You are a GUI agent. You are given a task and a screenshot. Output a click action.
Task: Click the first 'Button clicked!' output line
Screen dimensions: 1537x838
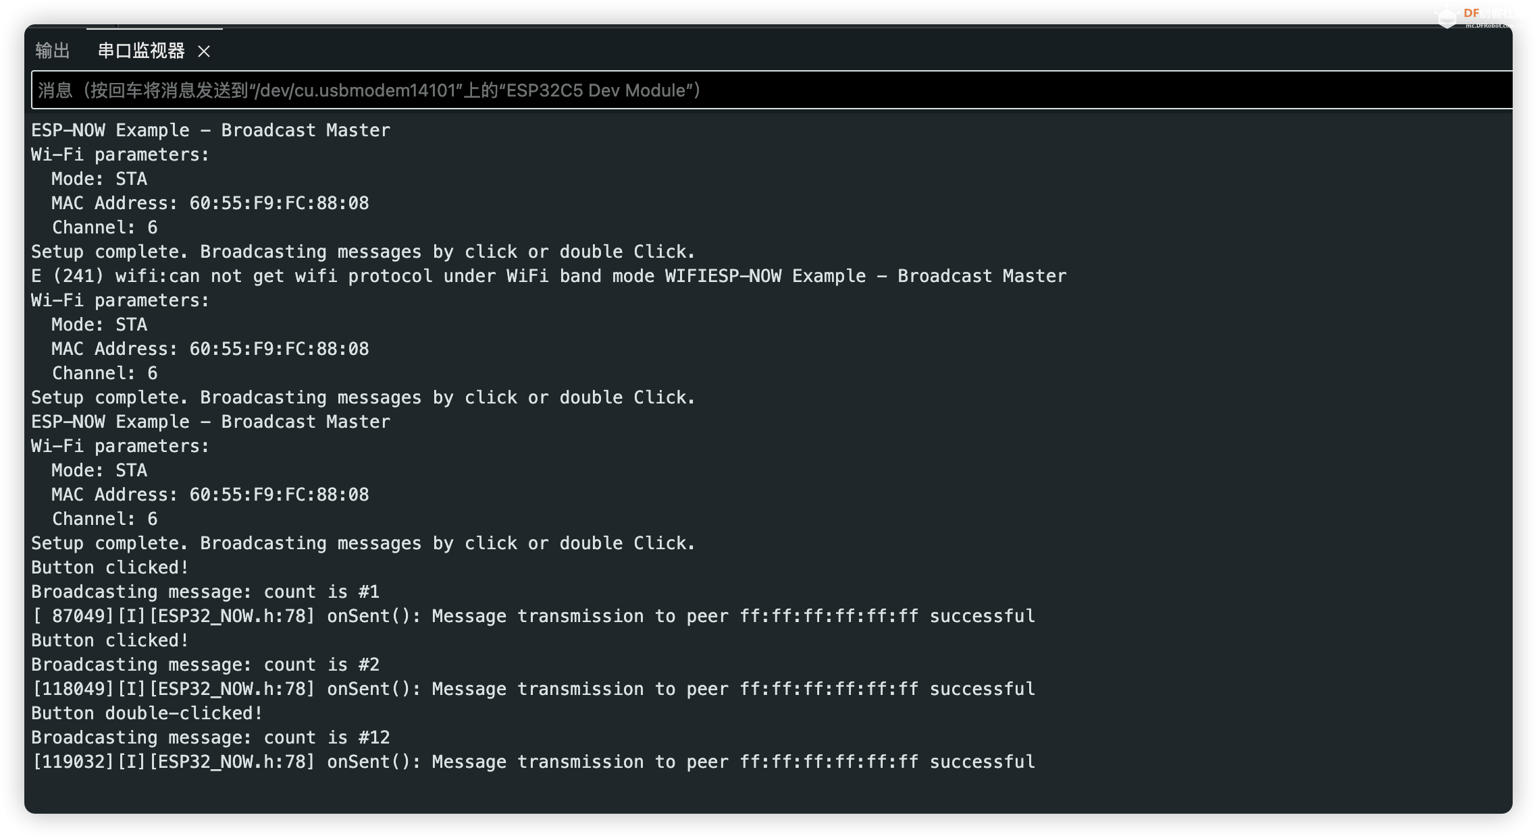point(109,567)
